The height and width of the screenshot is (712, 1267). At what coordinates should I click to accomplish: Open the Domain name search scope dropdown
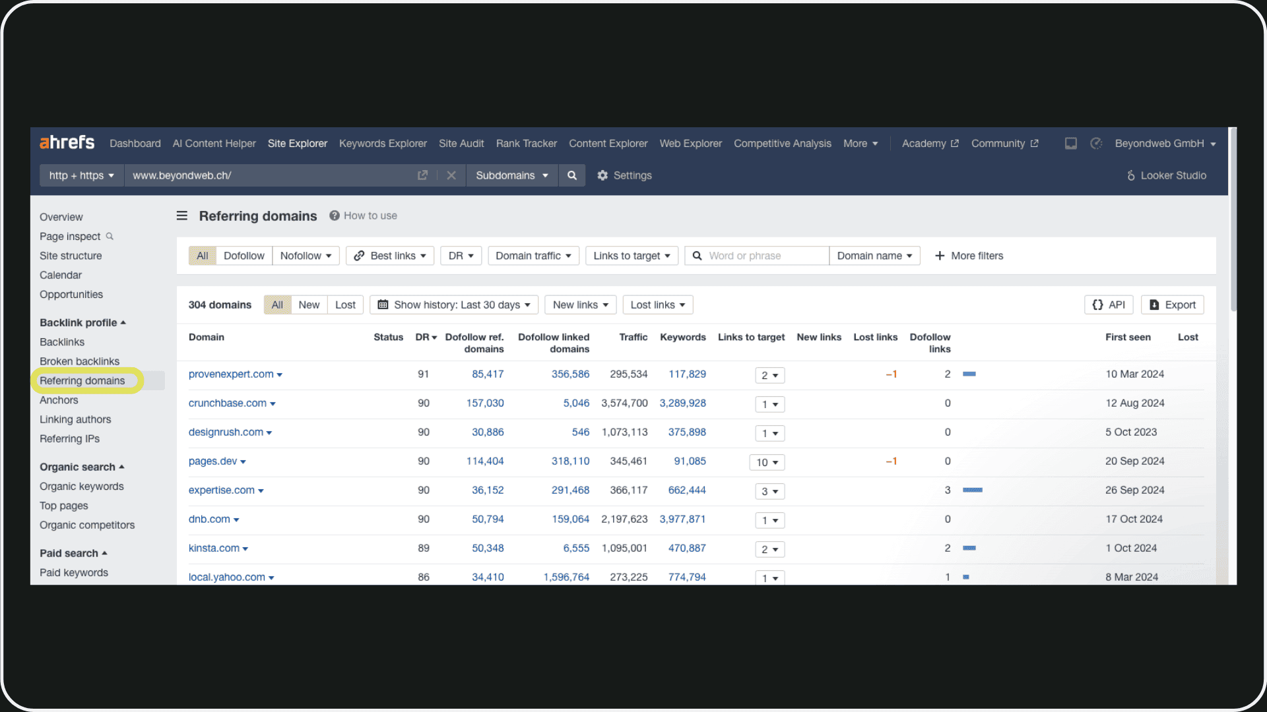874,256
